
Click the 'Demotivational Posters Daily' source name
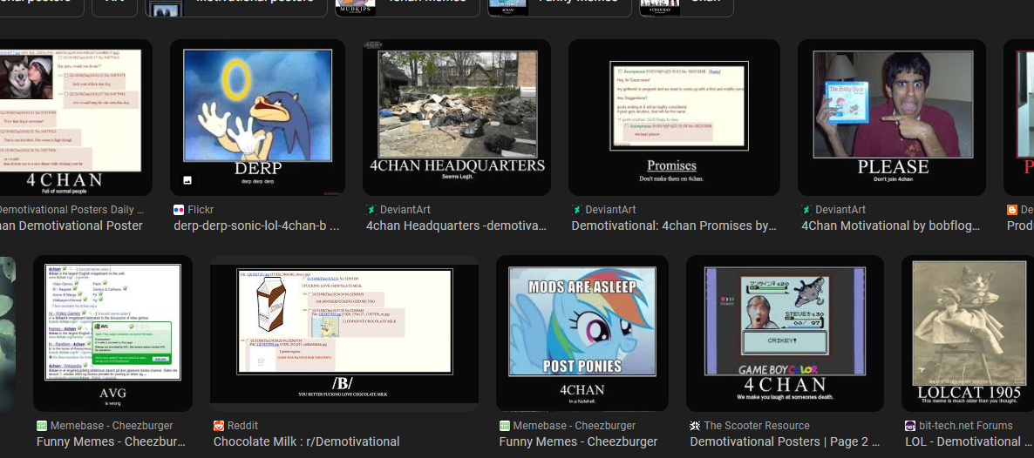71,210
